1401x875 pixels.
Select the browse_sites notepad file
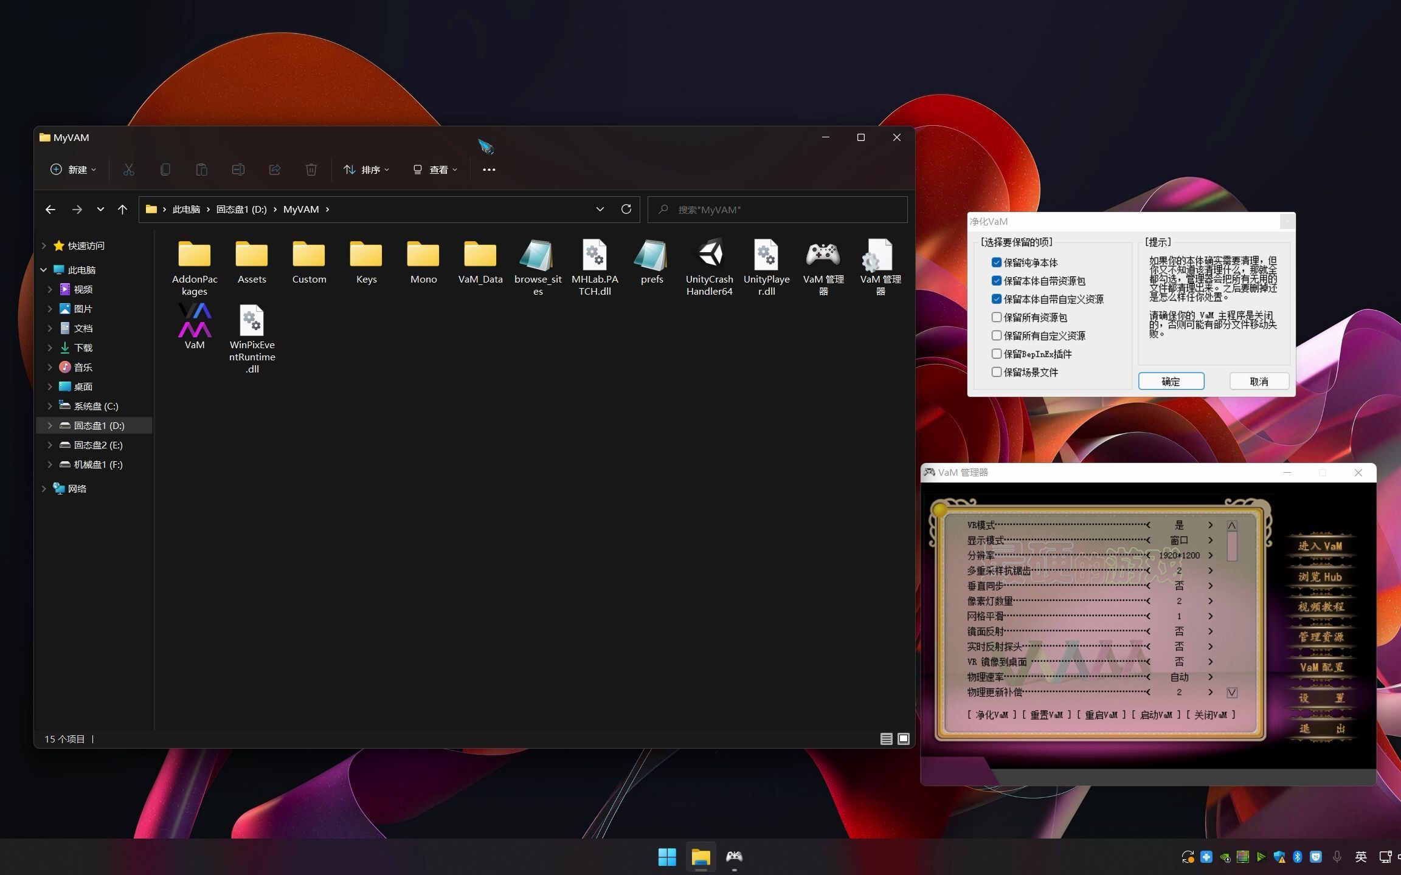click(538, 255)
